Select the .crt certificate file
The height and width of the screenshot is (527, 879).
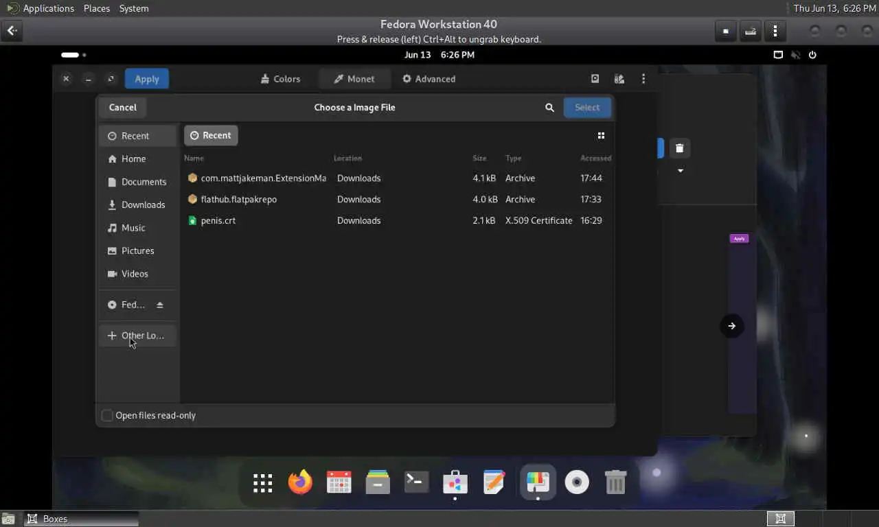coord(398,220)
